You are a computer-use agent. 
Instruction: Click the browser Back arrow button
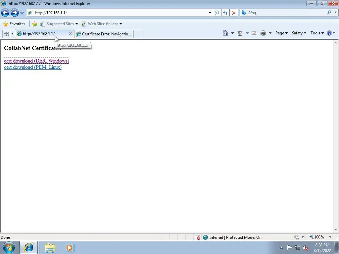(x=5, y=13)
